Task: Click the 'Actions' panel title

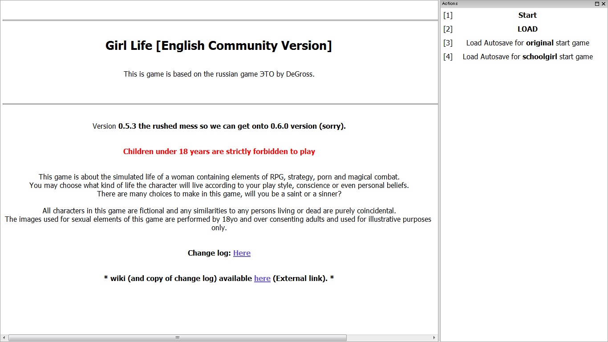Action: click(450, 4)
